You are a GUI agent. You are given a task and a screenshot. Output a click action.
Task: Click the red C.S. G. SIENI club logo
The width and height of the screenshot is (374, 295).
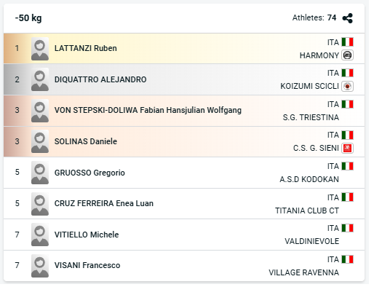[x=347, y=148]
